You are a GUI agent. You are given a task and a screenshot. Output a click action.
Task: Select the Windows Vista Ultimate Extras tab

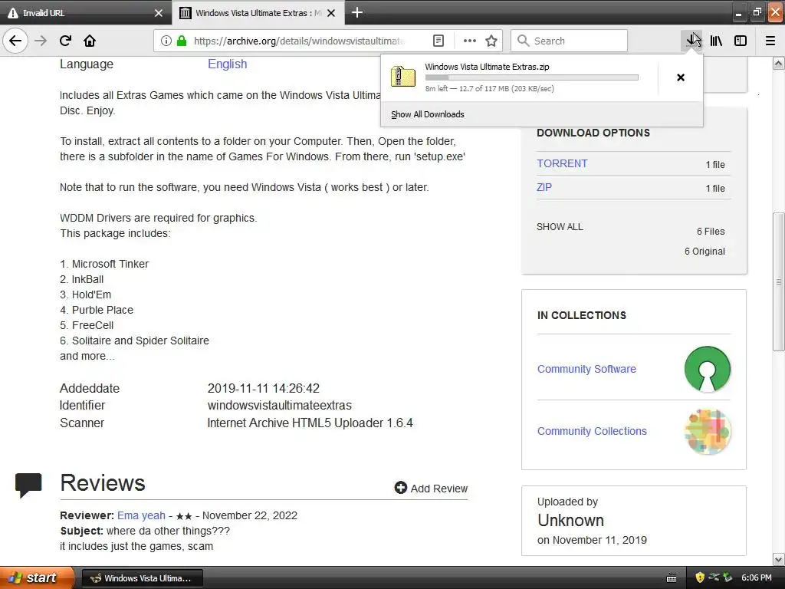pos(258,12)
